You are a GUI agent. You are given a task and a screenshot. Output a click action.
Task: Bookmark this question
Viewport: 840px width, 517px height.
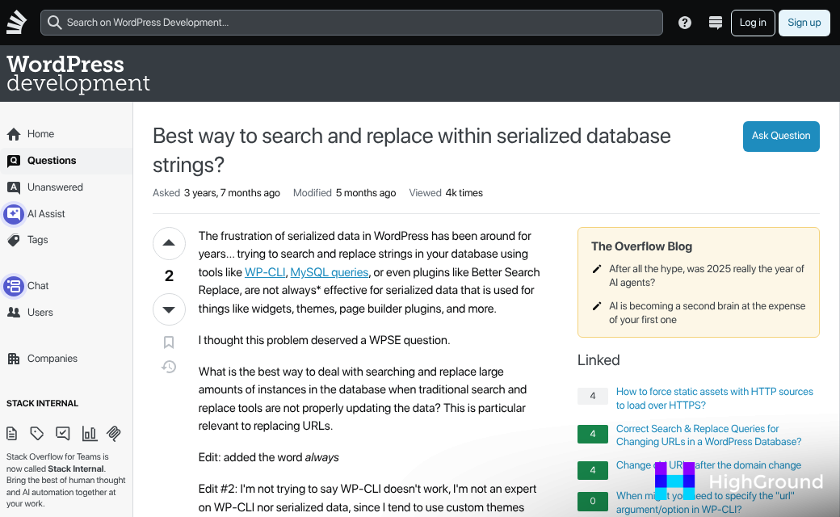coord(169,342)
